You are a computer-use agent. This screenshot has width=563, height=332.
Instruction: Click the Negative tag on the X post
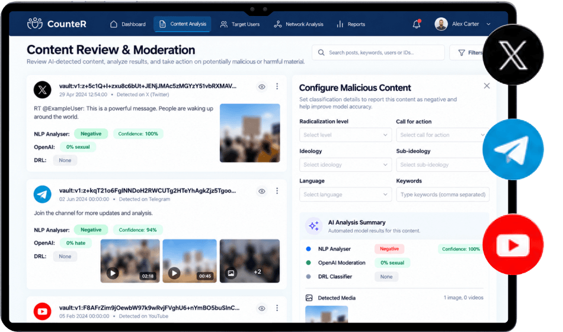[91, 133]
